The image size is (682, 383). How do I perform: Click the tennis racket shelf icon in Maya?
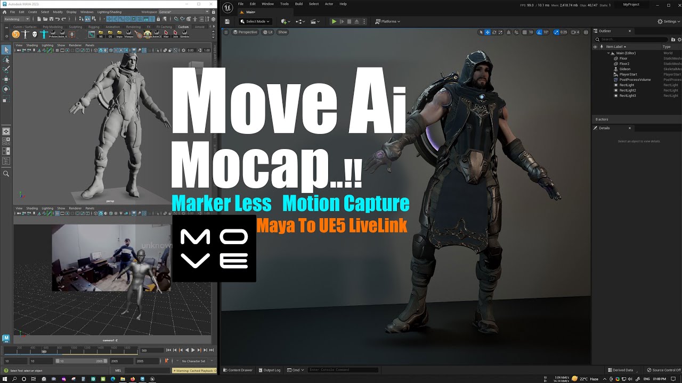139,34
